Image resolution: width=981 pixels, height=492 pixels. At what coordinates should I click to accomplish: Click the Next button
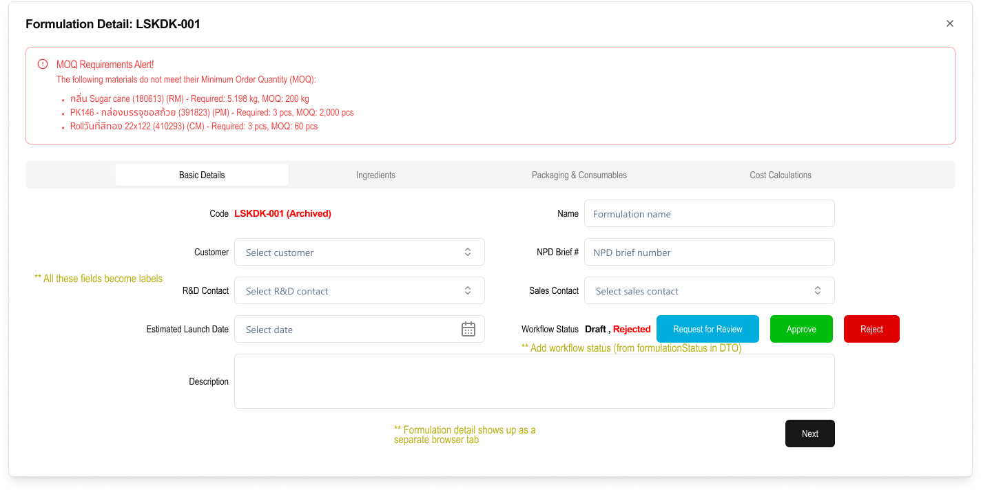[x=810, y=434]
